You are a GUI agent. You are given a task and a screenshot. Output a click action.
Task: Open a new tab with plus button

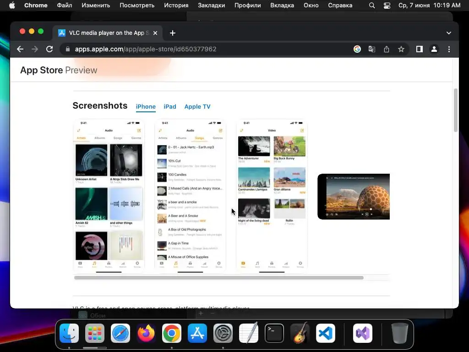pyautogui.click(x=173, y=33)
